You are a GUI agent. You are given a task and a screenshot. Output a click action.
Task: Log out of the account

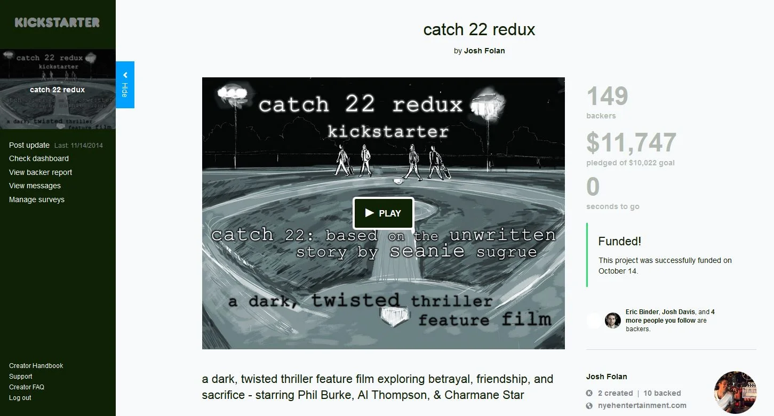(20, 398)
